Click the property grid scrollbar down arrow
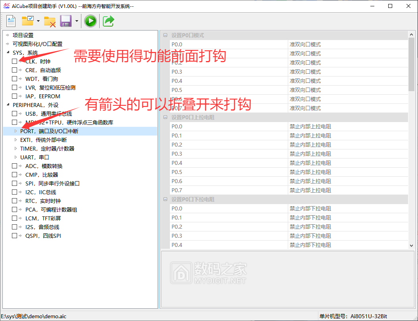Image resolution: width=418 pixels, height=321 pixels. (x=411, y=245)
